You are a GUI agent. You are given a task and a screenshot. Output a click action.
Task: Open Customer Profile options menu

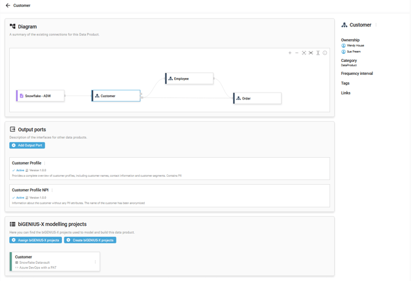pos(45,163)
